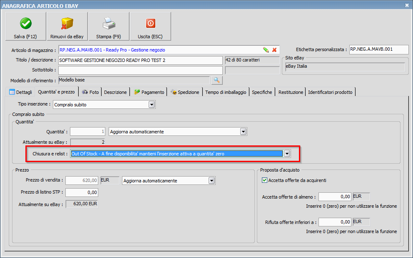Select the highlighted Out Of Stock option text

coord(177,154)
